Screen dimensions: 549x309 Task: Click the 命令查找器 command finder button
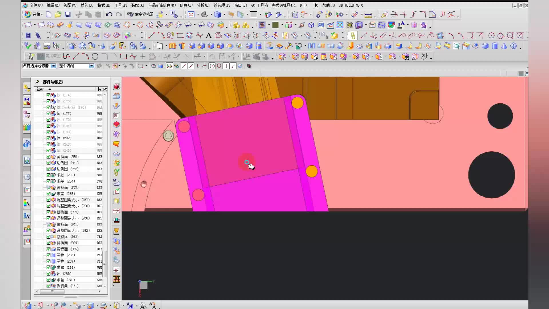[140, 15]
